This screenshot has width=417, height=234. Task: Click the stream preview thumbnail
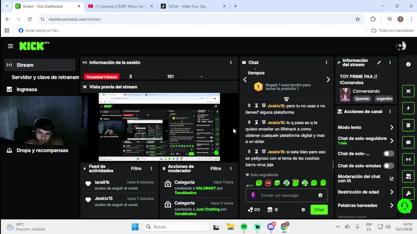[x=159, y=127]
